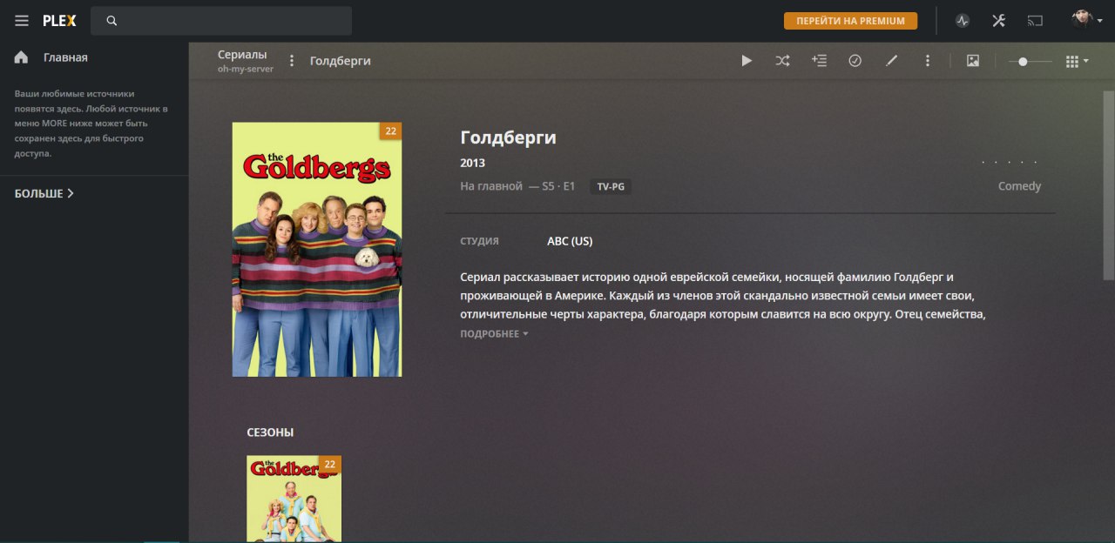The height and width of the screenshot is (543, 1115).
Task: Play the Голдберги show
Action: click(747, 61)
